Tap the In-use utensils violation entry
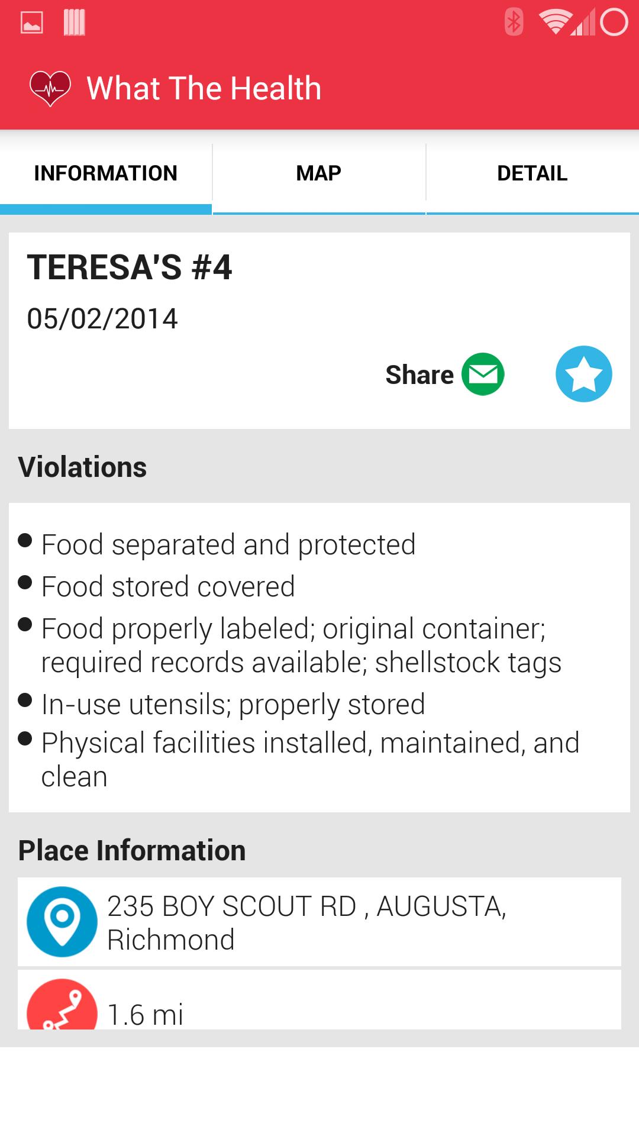This screenshot has height=1136, width=639. pos(233,704)
